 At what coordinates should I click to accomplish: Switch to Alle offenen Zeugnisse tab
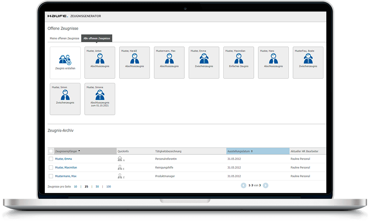97,38
